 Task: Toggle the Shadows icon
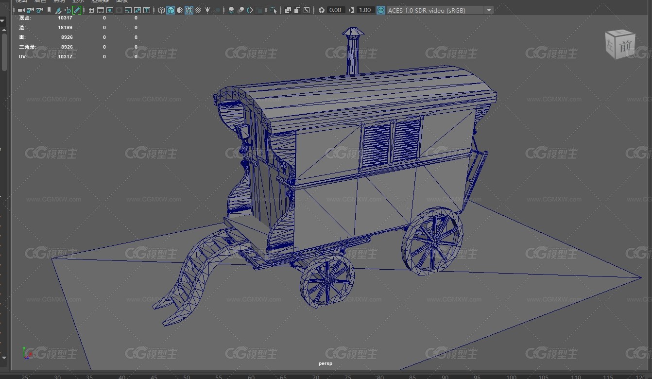pyautogui.click(x=217, y=10)
